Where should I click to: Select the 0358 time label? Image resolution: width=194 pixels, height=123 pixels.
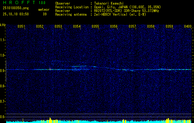[151, 26]
